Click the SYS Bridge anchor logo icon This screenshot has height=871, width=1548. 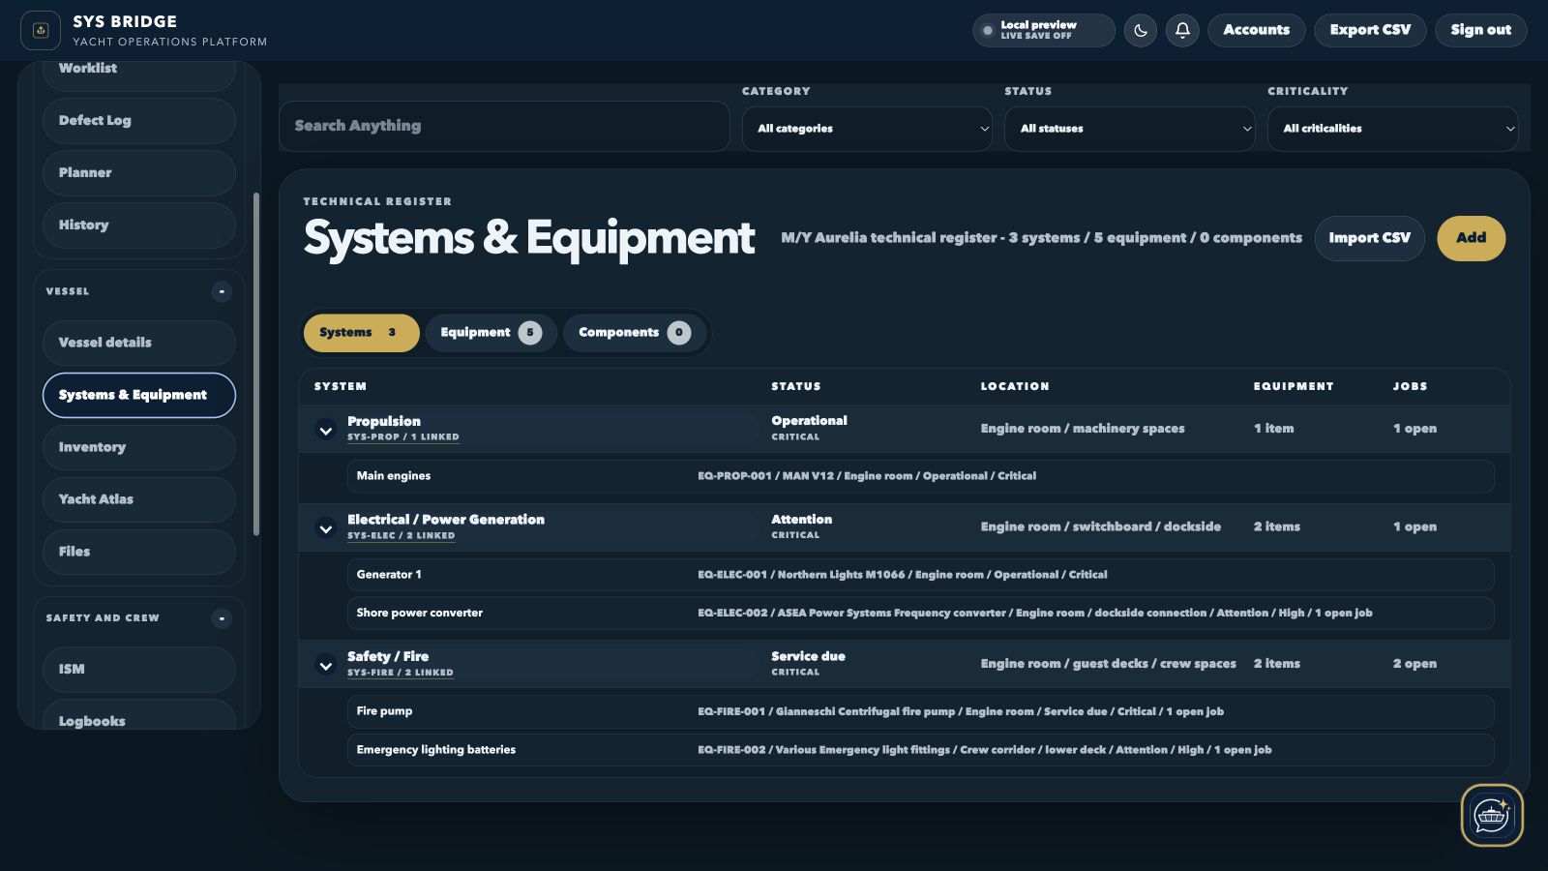tap(41, 30)
